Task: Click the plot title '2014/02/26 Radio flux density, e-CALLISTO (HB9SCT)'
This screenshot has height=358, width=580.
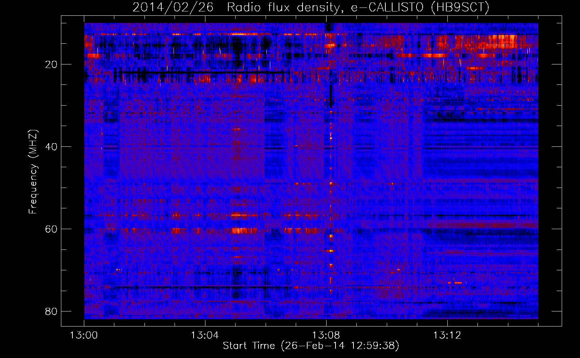Action: (311, 7)
